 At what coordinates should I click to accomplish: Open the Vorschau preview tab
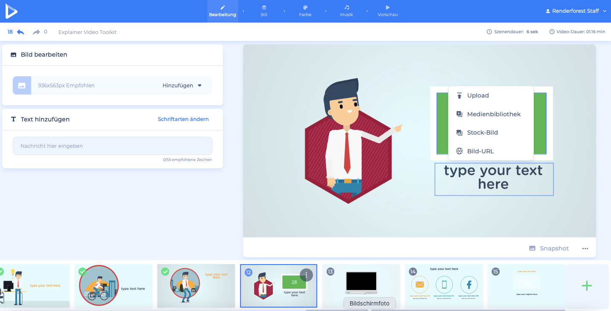click(388, 11)
